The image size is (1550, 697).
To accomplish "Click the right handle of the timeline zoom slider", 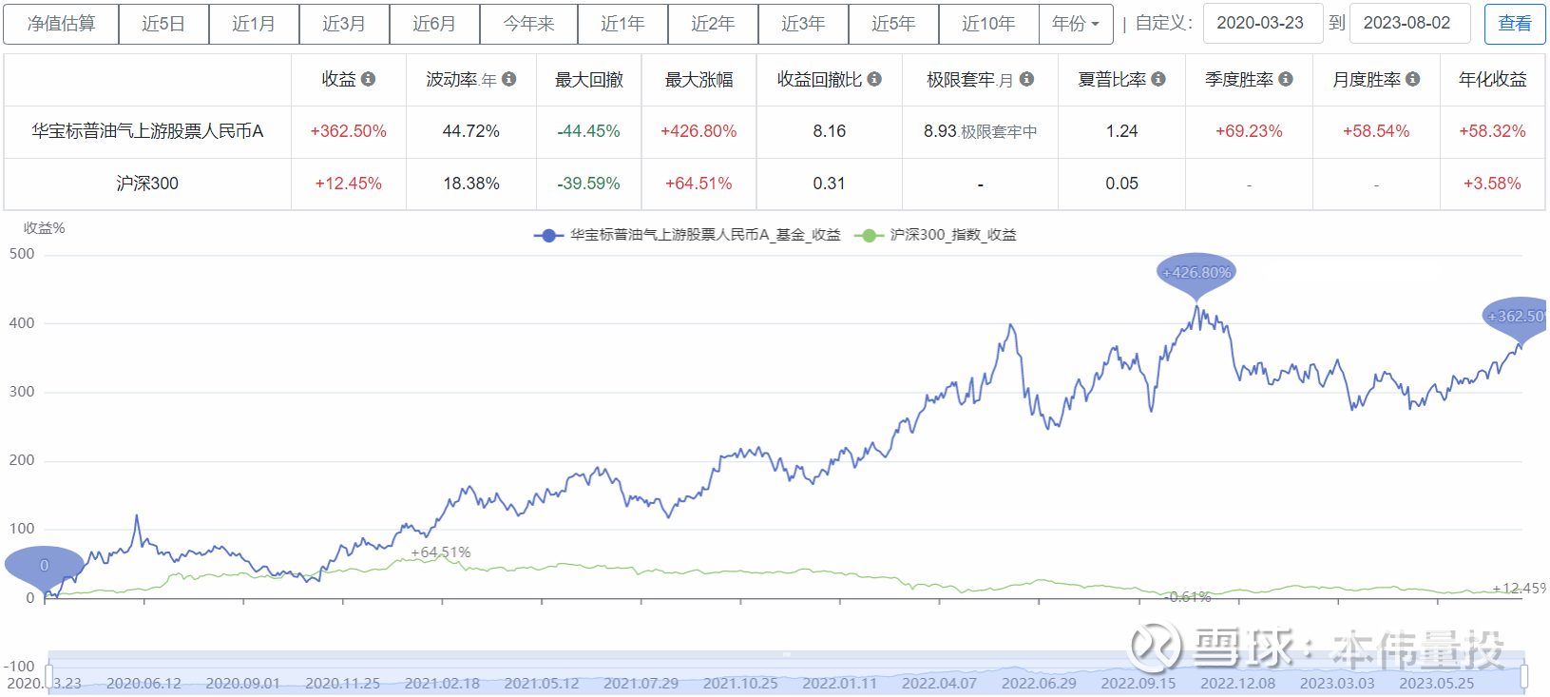I will (1524, 675).
